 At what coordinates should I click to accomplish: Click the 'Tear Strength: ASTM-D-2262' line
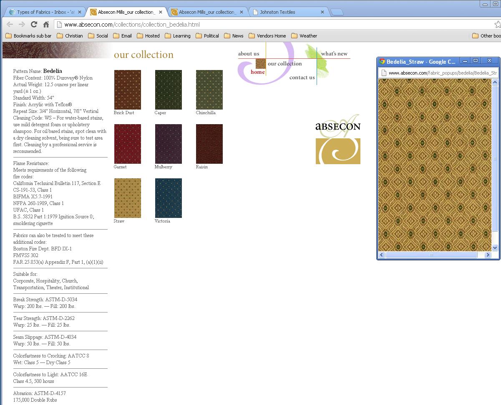(44, 318)
